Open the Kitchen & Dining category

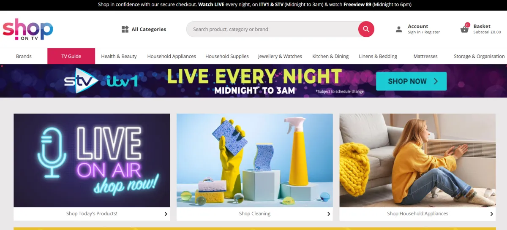click(330, 56)
